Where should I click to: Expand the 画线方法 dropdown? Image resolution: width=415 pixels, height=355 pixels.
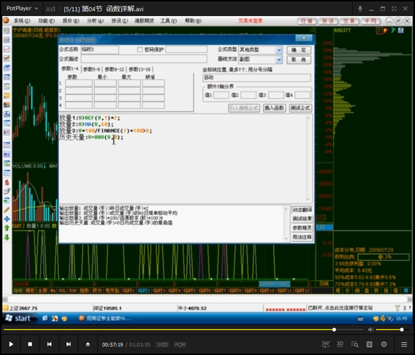[279, 59]
